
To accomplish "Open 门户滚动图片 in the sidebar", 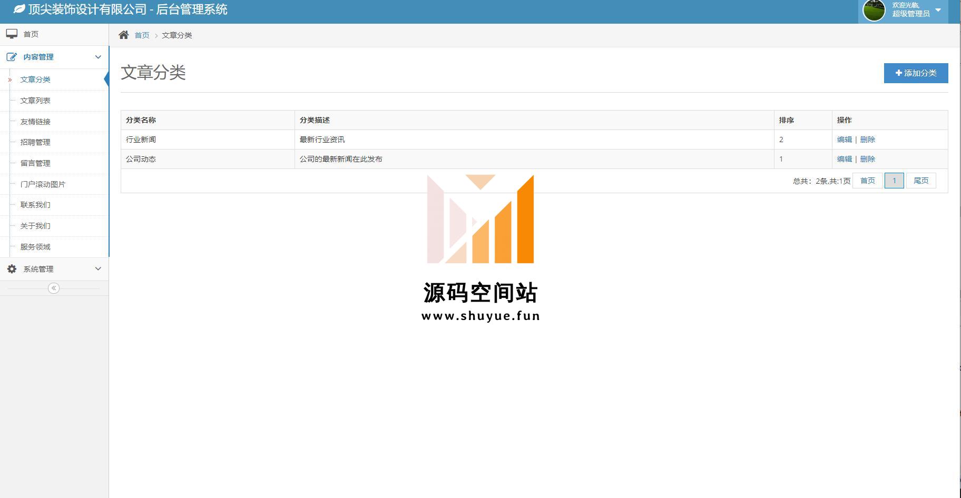I will [x=54, y=184].
